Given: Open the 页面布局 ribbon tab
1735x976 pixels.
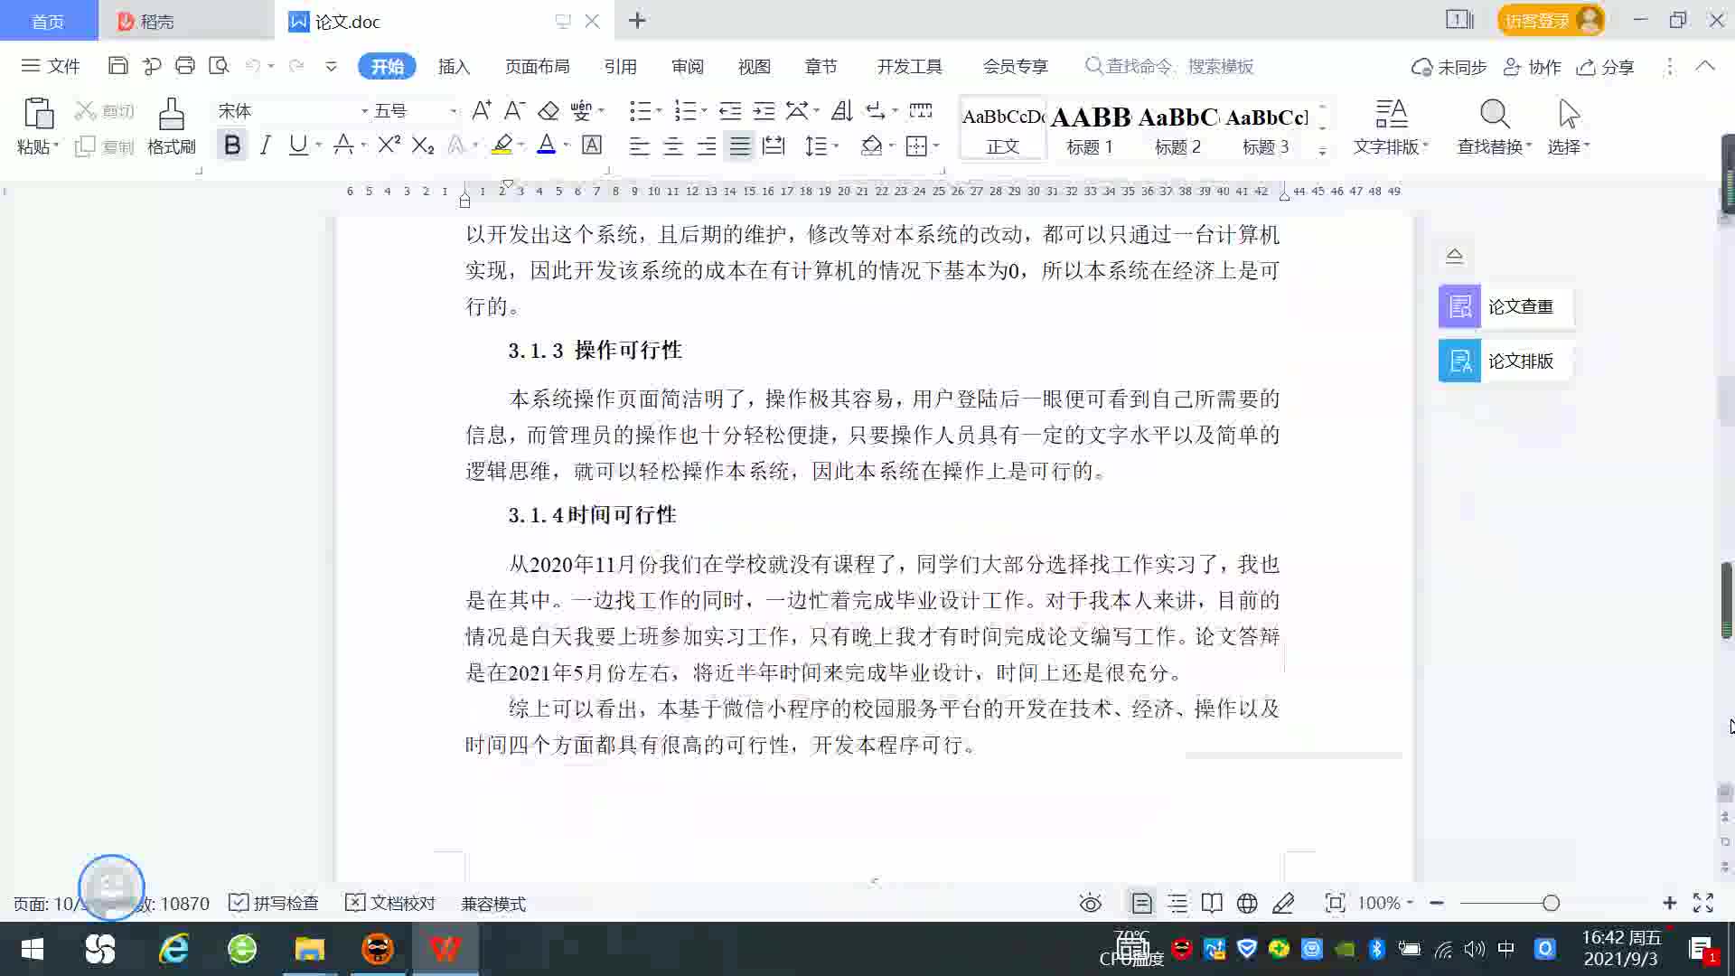Looking at the screenshot, I should 537,66.
